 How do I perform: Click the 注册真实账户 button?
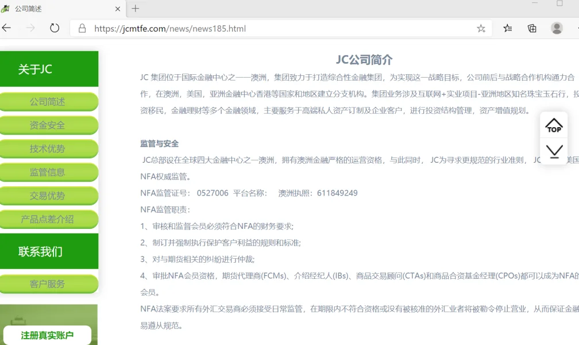click(x=48, y=335)
